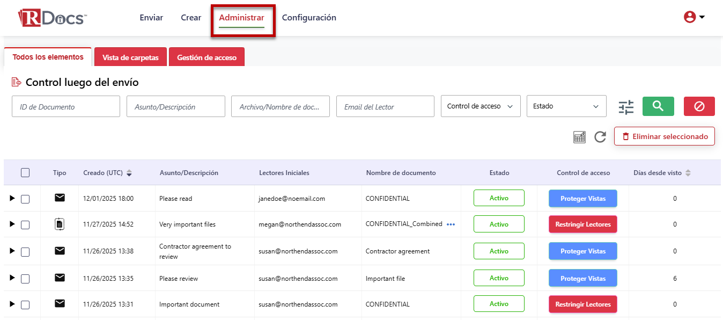Click the red clear filters button
The width and height of the screenshot is (723, 320).
click(699, 106)
